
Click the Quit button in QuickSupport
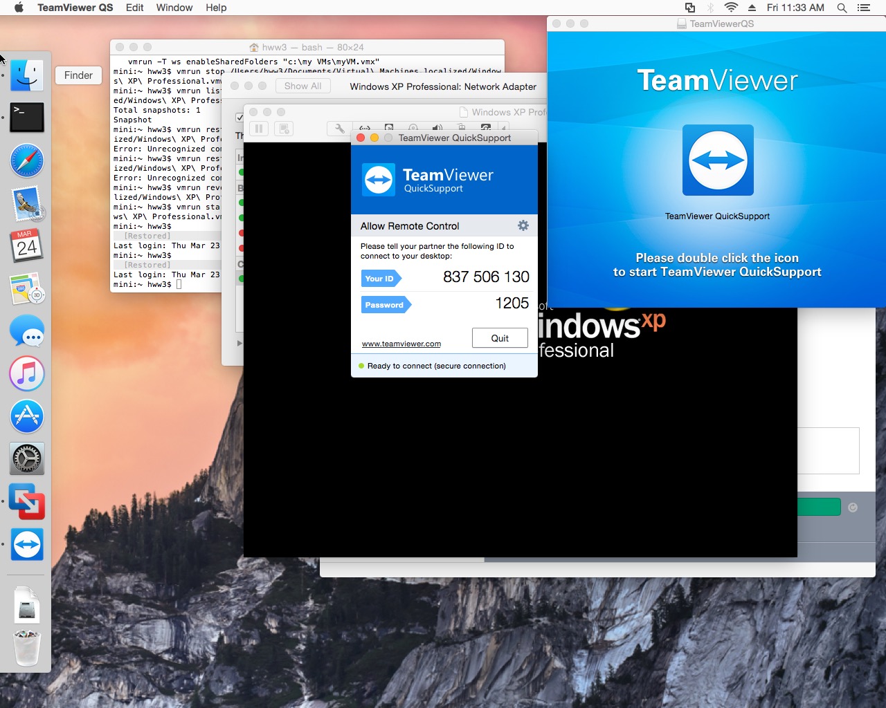click(x=500, y=338)
